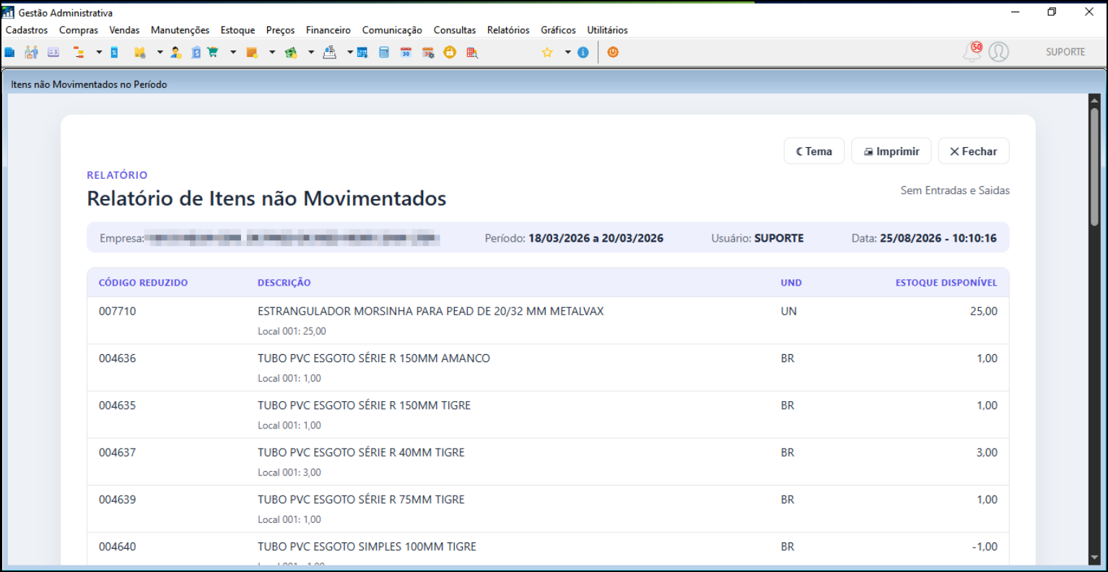Image resolution: width=1108 pixels, height=572 pixels.
Task: Click the yellow package with gear icon
Action: tap(140, 52)
